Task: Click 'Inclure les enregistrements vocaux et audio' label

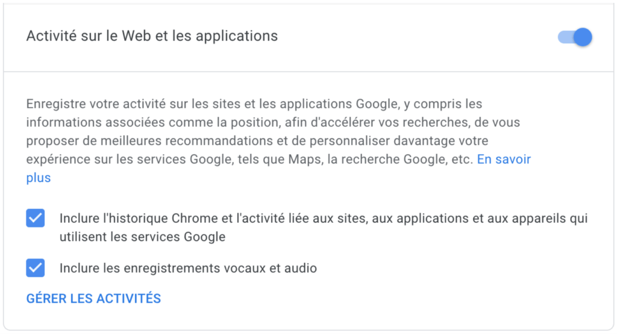Action: (x=188, y=268)
